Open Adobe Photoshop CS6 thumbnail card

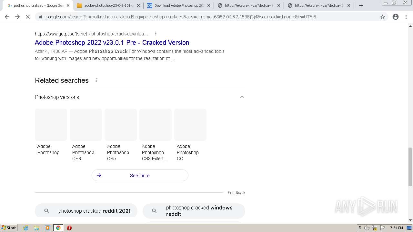click(x=86, y=135)
